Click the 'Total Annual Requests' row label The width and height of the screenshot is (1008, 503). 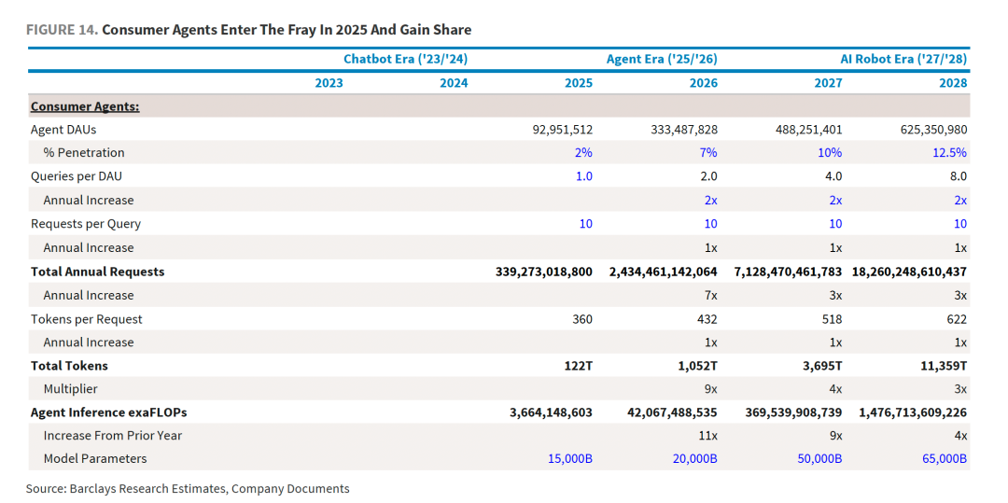click(97, 271)
